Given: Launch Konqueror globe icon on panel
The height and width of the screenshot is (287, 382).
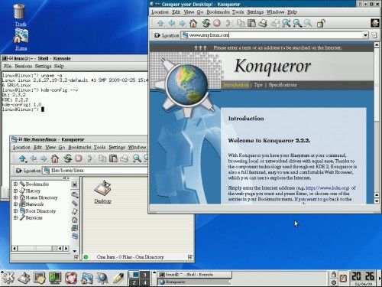Looking at the screenshot, I should point(102,278).
